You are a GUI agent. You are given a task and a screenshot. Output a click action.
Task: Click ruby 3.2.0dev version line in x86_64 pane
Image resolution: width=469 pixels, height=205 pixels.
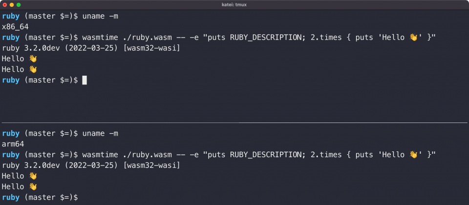[x=91, y=48]
